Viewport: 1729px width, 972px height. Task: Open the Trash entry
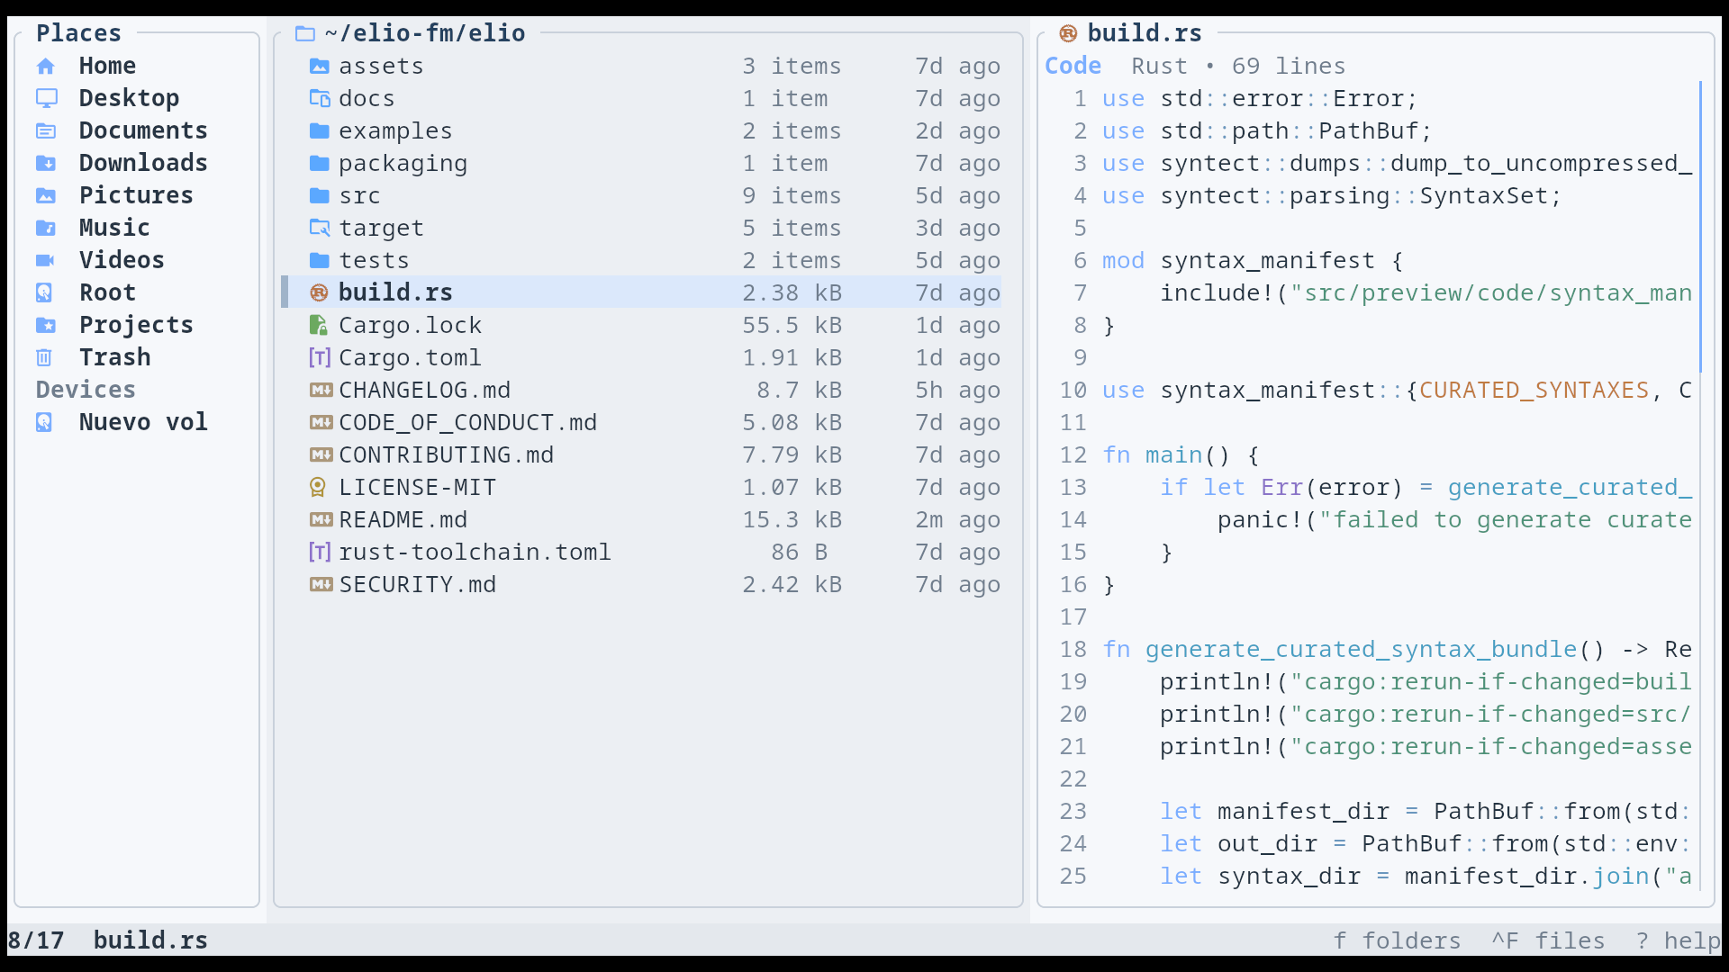114,358
